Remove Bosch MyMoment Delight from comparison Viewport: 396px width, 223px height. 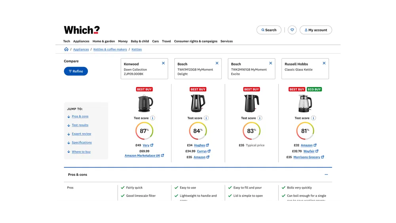point(217,63)
